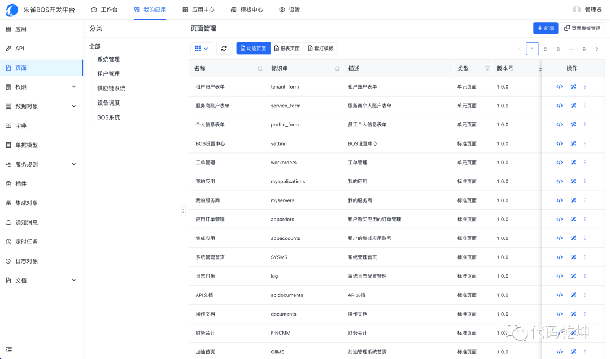
Task: Switch to 报表页面 tab
Action: pos(287,48)
